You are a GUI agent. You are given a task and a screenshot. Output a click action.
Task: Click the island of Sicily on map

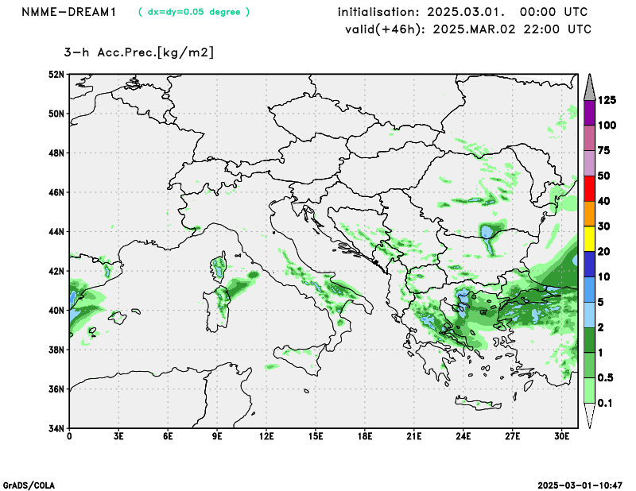(299, 358)
